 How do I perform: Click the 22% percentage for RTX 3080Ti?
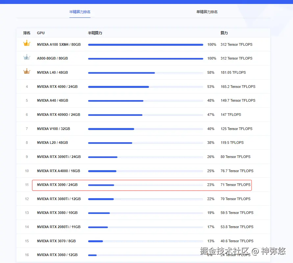pyautogui.click(x=211, y=199)
